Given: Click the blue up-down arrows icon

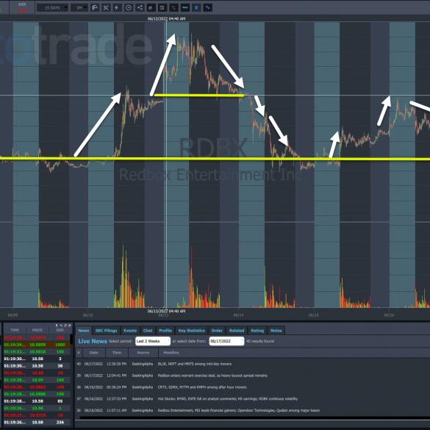Looking at the screenshot, I should (196, 7).
